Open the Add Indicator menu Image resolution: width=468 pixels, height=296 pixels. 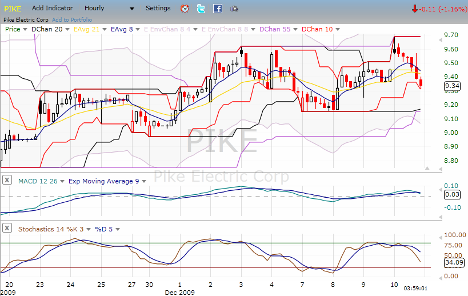(52, 9)
